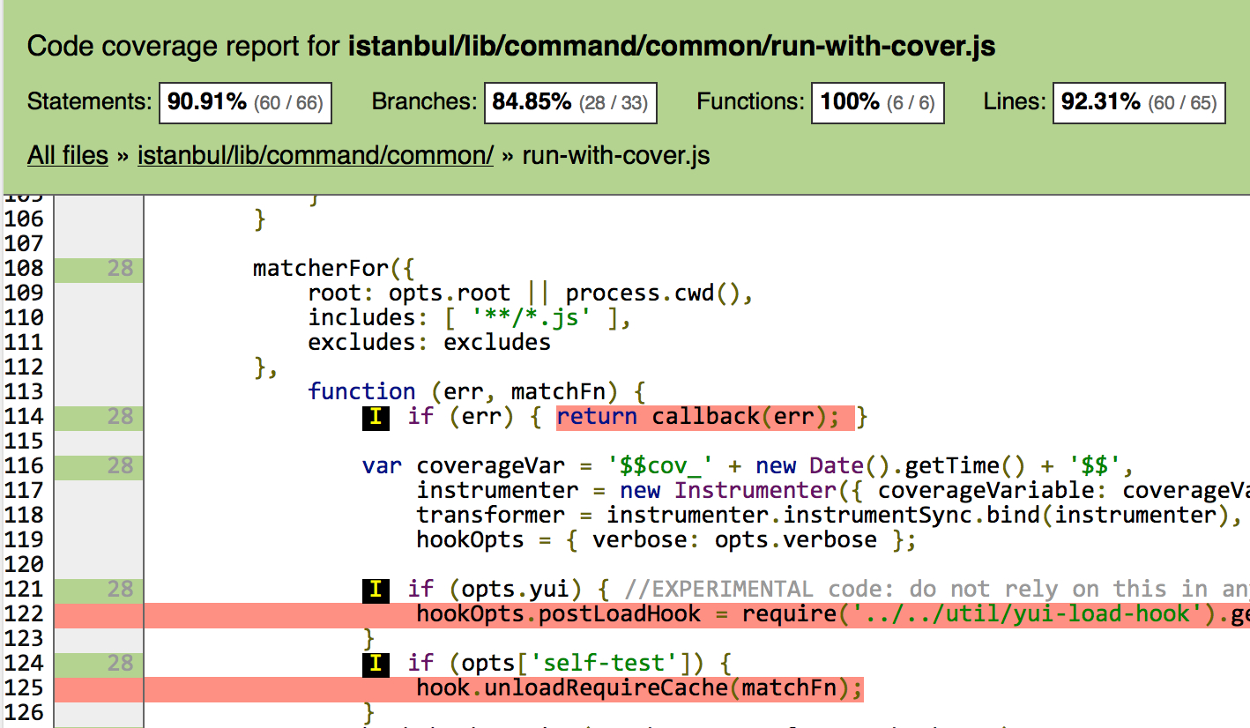1250x728 pixels.
Task: Click the Branches percentage box showing 84.85%
Action: pos(570,102)
